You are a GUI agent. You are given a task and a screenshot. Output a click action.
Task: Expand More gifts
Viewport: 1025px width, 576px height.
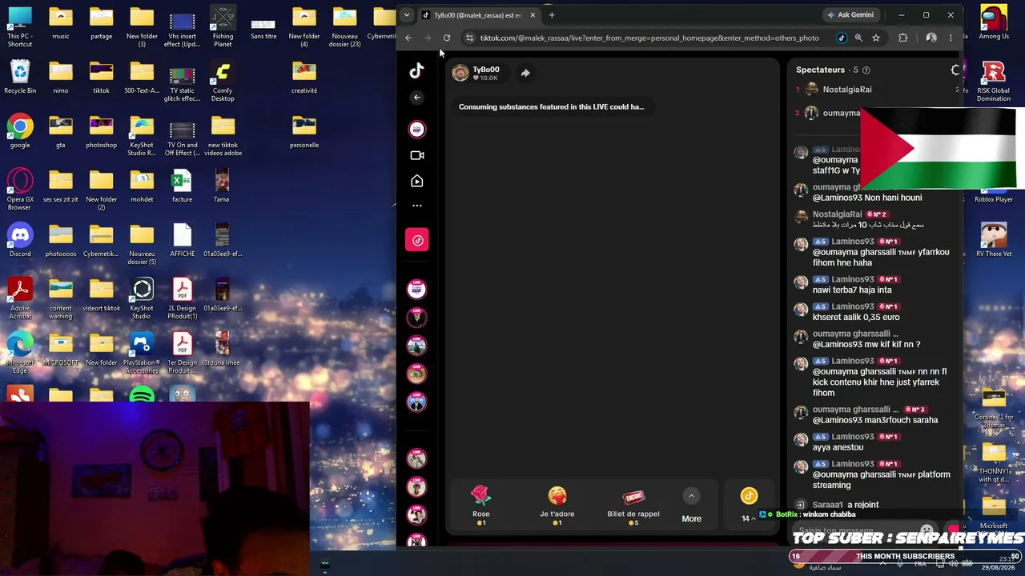(x=691, y=506)
